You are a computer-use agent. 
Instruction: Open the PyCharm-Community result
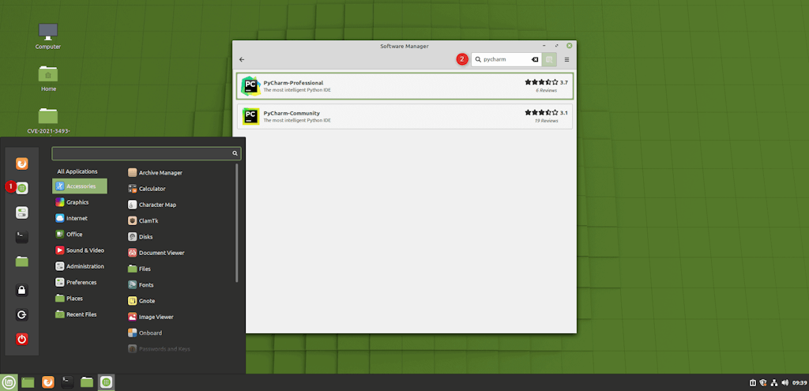[x=404, y=117]
